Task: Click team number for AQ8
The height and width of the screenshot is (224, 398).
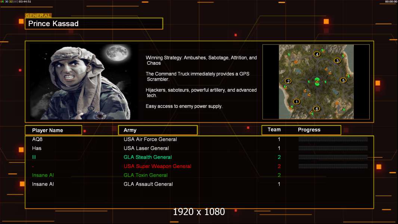Action: tap(279, 139)
